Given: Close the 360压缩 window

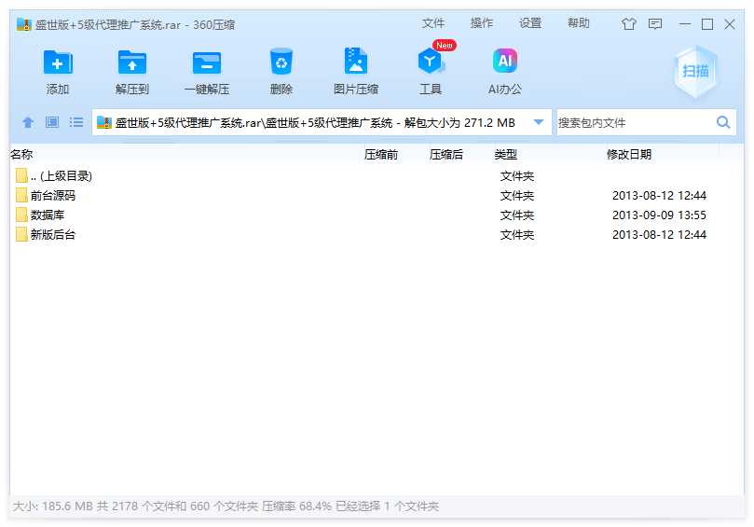Looking at the screenshot, I should 730,24.
